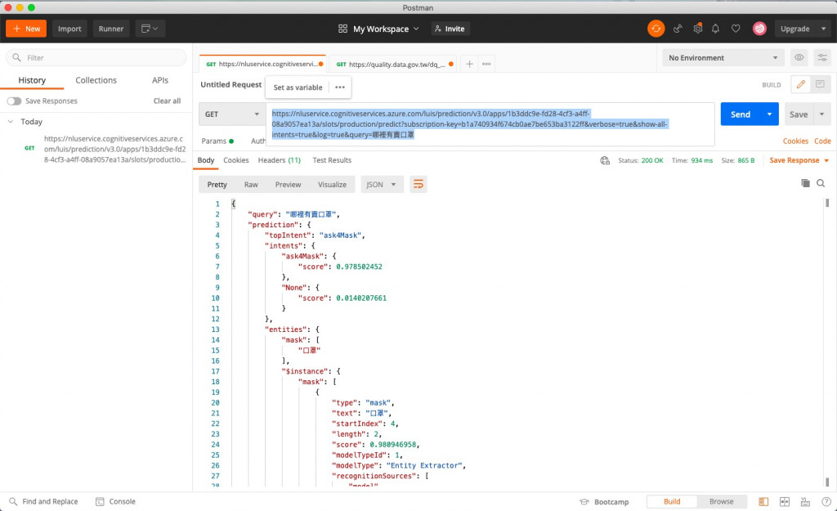Open the Cookies response tab
The image size is (837, 511).
[x=236, y=160]
